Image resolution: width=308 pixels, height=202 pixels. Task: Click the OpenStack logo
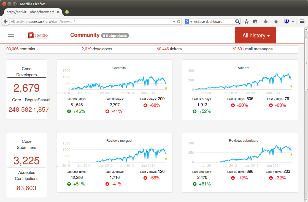click(38, 35)
